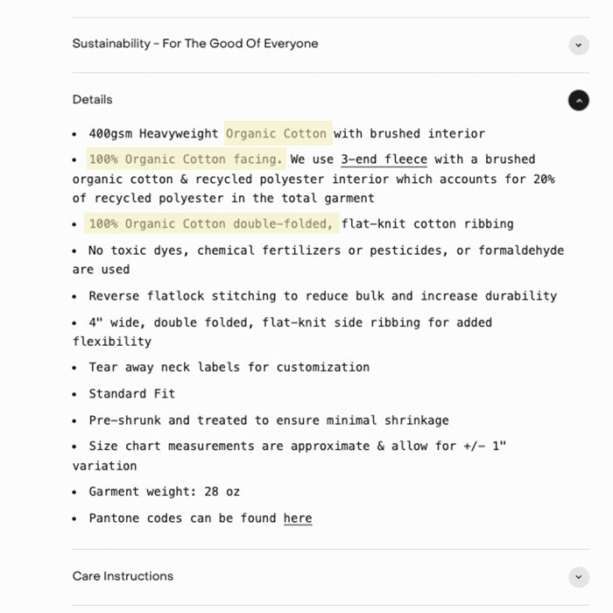
Task: Collapse the Details section arrow
Action: [x=578, y=100]
